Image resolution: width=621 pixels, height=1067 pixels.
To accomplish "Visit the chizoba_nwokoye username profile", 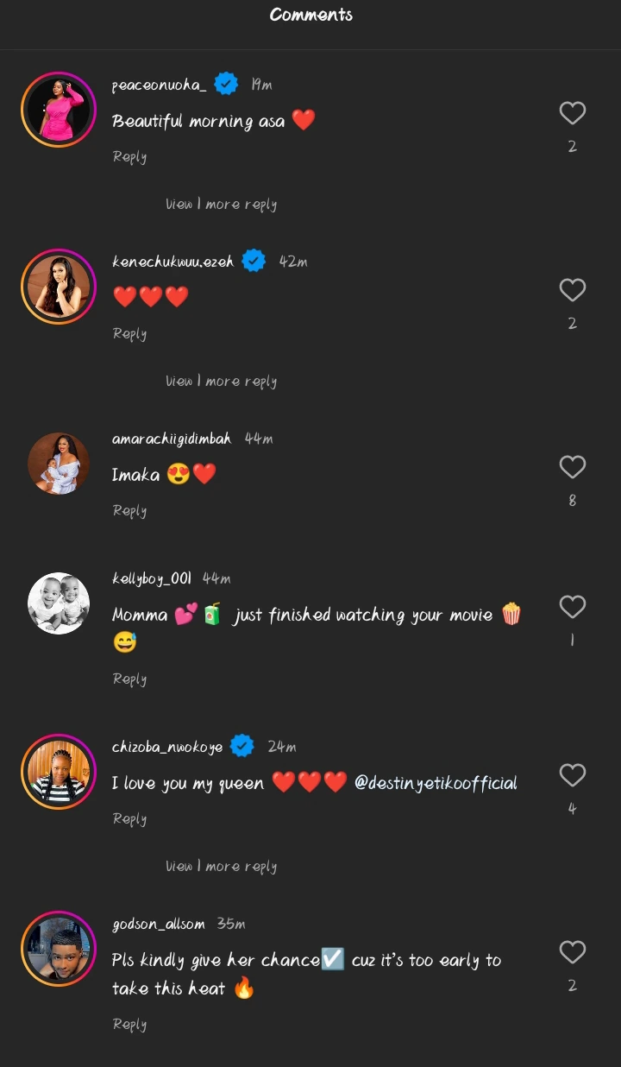I will tap(167, 747).
